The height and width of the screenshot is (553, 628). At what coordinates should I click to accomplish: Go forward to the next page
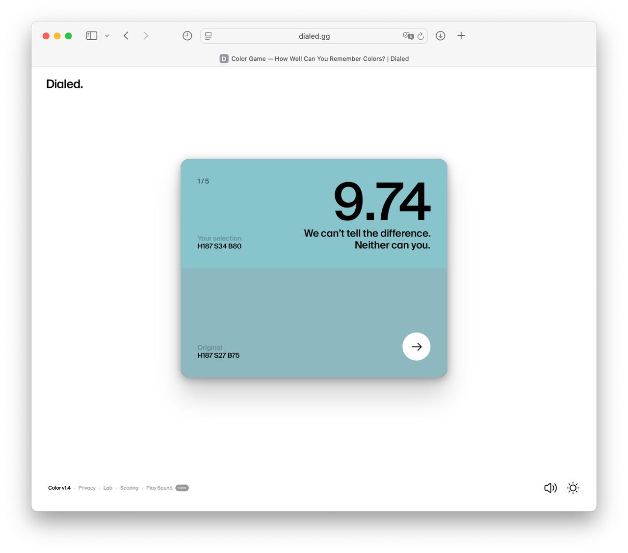click(x=146, y=36)
